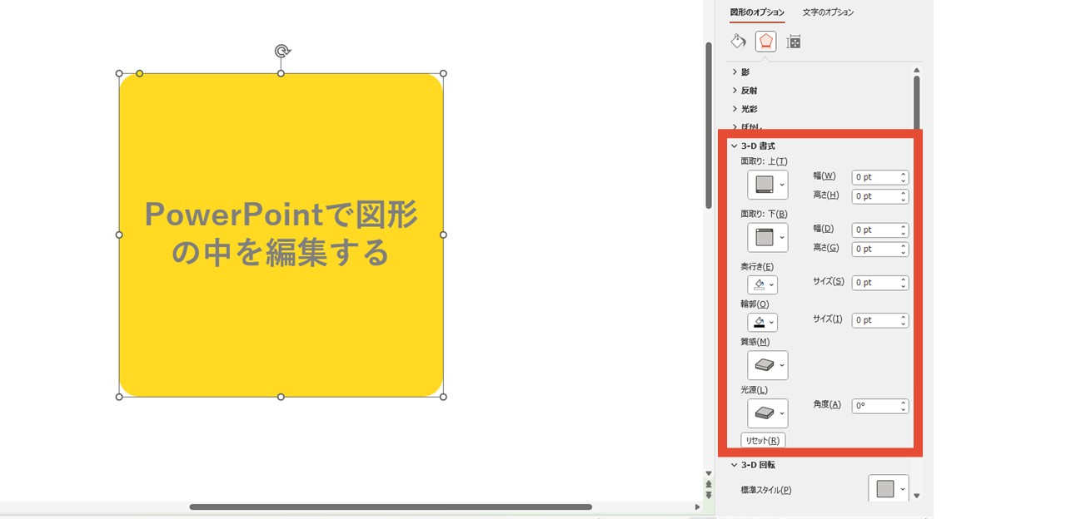This screenshot has height=519, width=1066.
Task: Open the Size & Properties icon tab
Action: tap(794, 42)
